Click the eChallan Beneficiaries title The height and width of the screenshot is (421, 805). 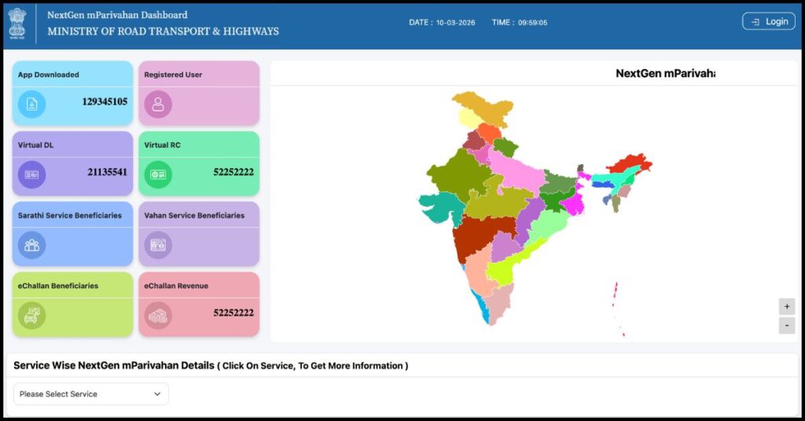(58, 286)
